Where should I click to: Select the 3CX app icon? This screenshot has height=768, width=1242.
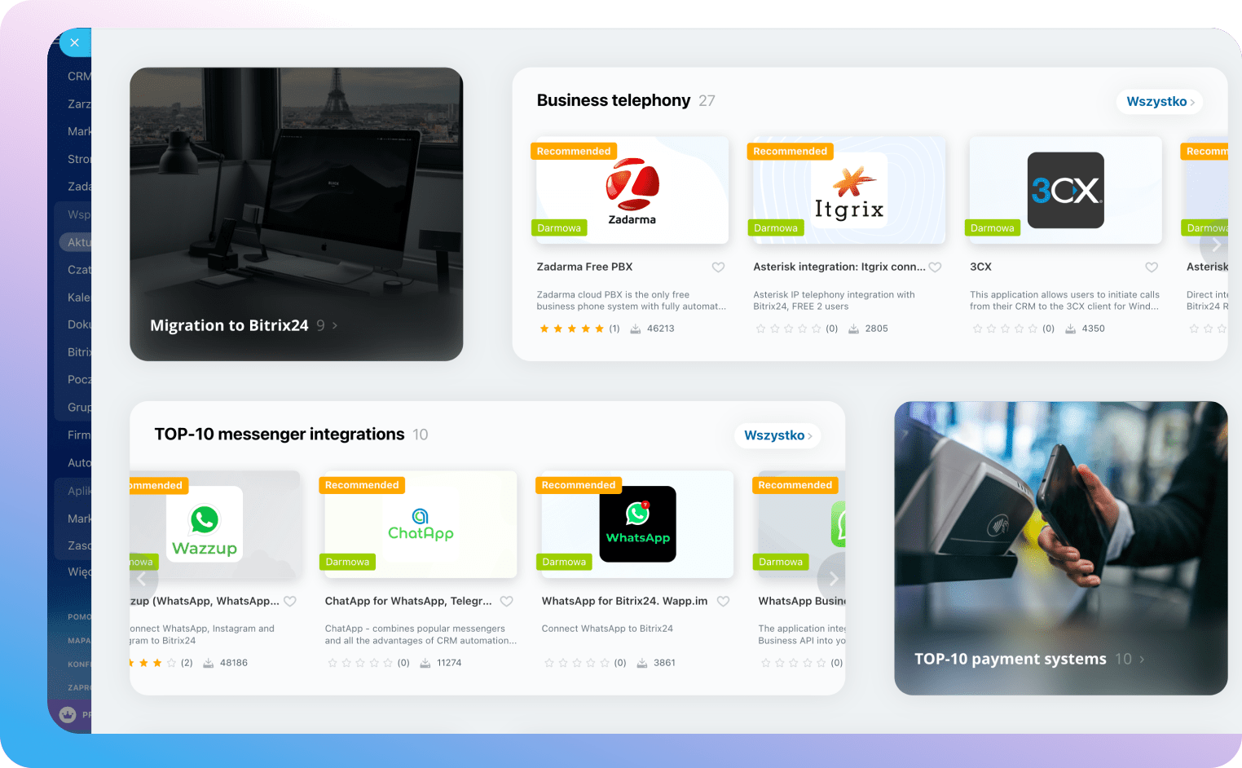(x=1065, y=190)
